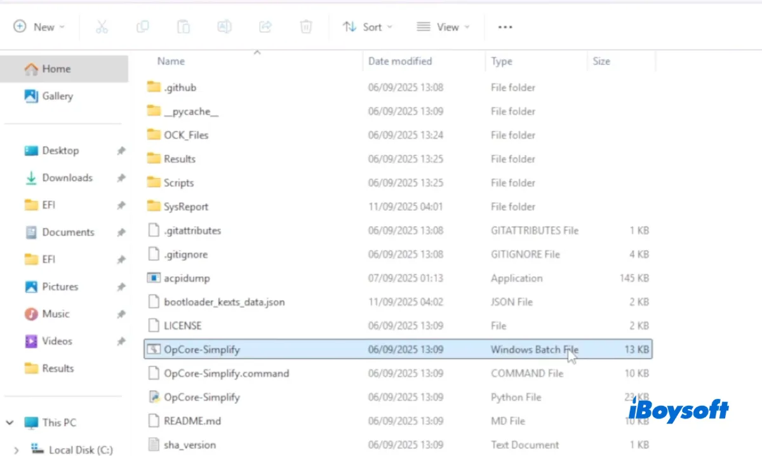762x456 pixels.
Task: Expand the Sort options dropdown arrow
Action: tap(390, 27)
